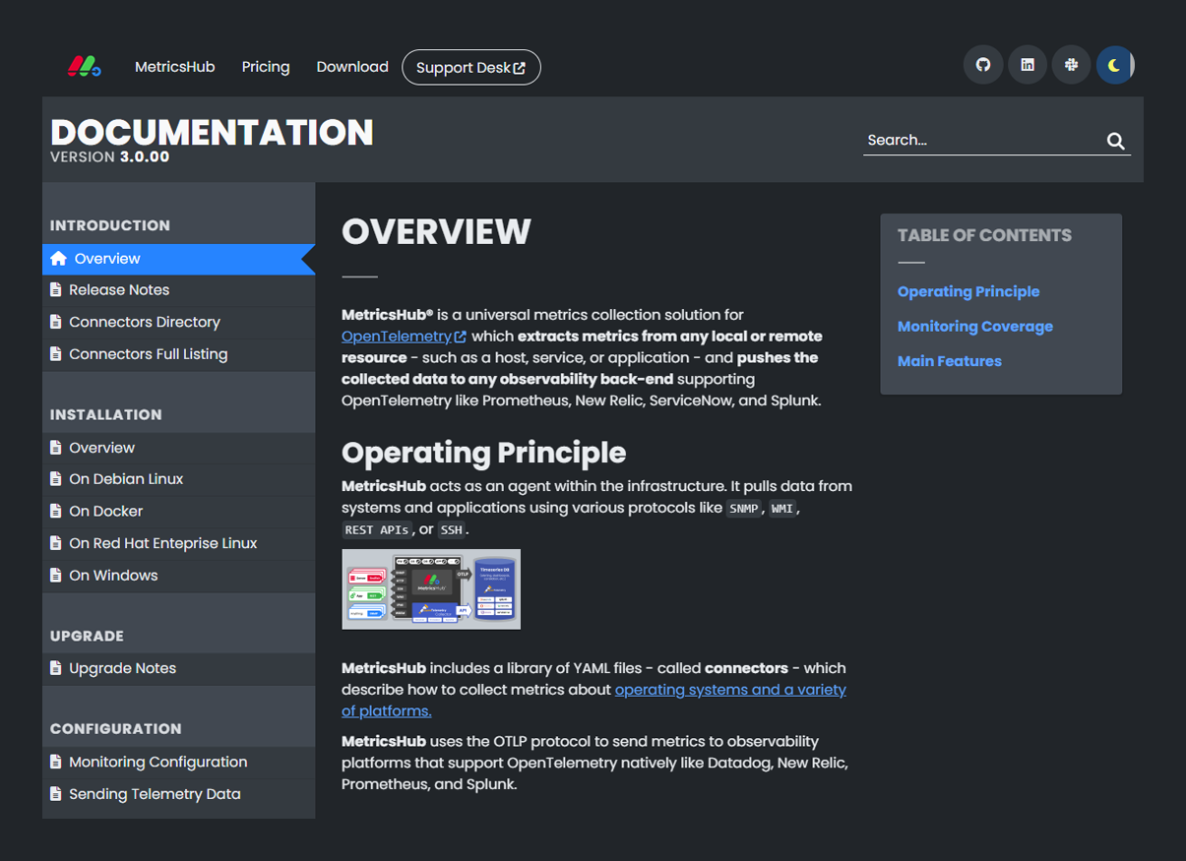Select MetricsHub in top navigation

point(174,67)
